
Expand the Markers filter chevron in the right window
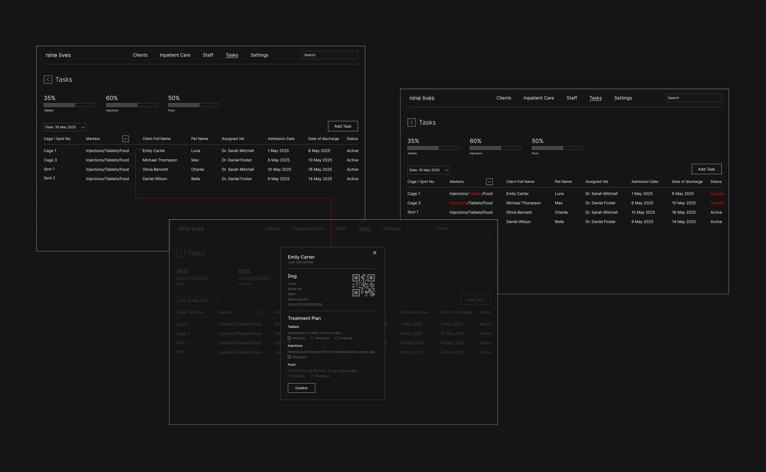(489, 182)
